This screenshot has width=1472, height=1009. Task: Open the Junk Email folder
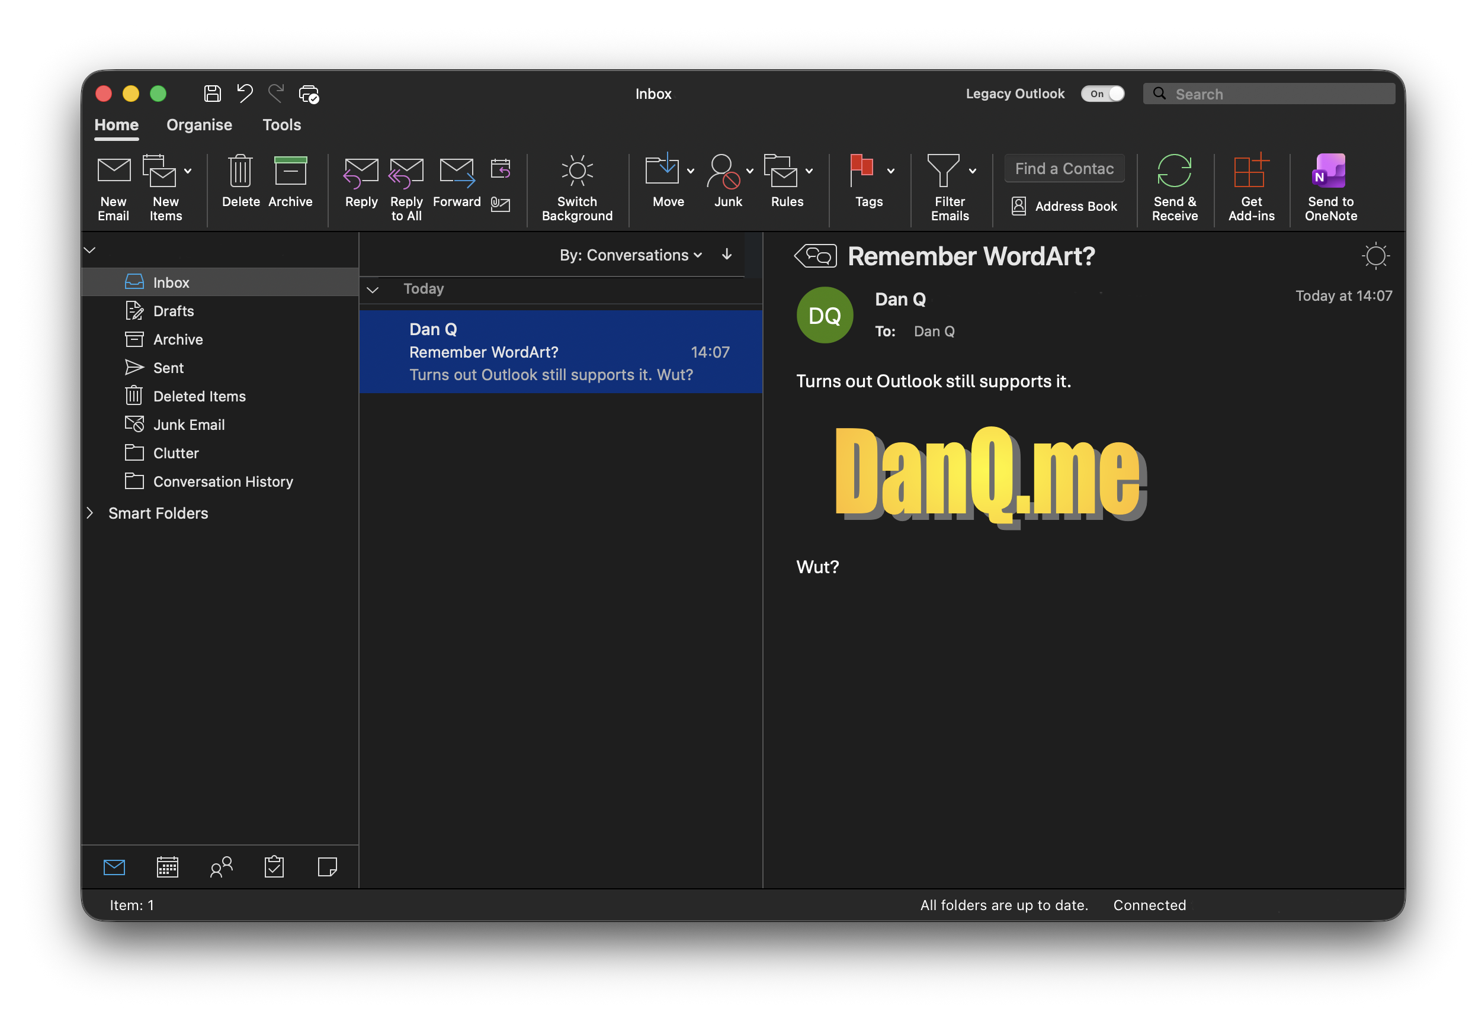pos(220,425)
